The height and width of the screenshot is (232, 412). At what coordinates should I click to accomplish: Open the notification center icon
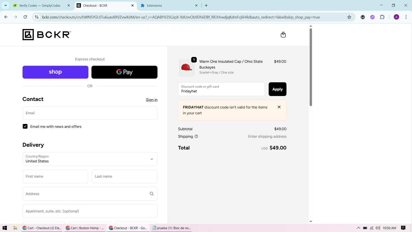403,228
